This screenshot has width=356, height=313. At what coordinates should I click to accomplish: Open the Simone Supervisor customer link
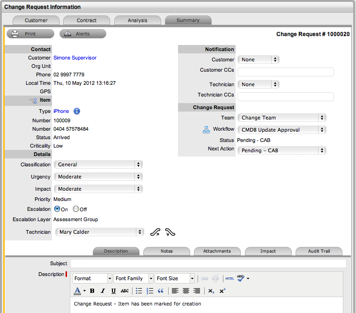pos(75,58)
